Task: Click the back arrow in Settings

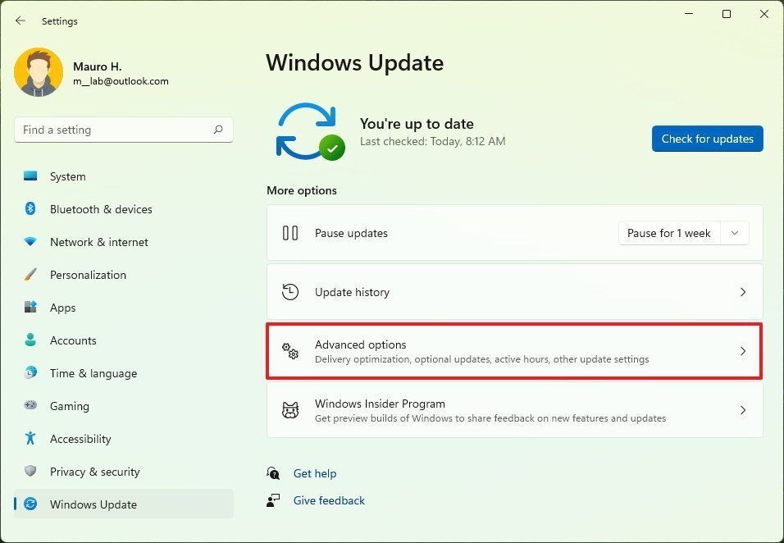Action: [x=20, y=21]
